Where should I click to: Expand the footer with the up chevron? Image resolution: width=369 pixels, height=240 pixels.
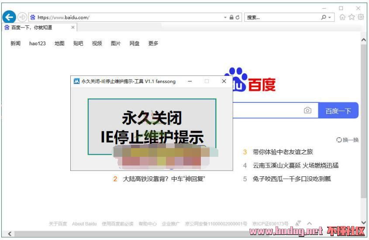tap(310, 223)
